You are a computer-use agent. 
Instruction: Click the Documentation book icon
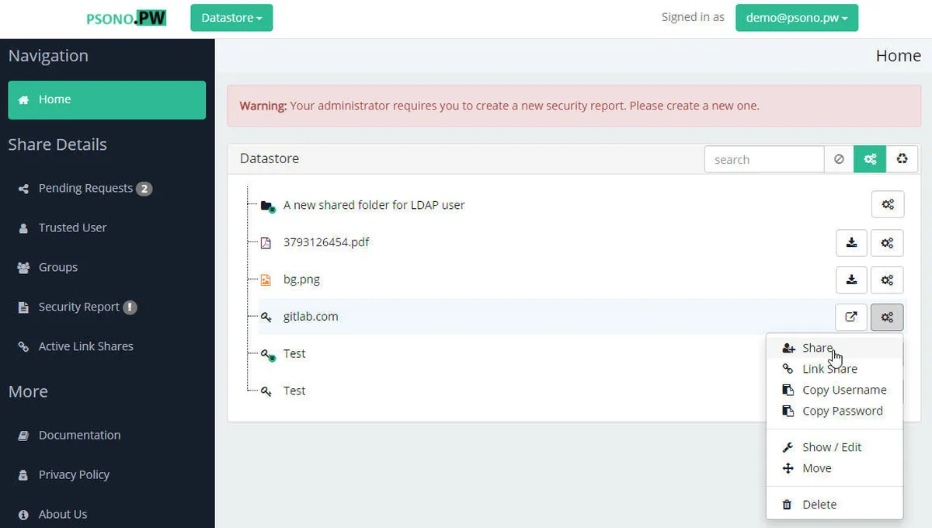click(x=23, y=435)
